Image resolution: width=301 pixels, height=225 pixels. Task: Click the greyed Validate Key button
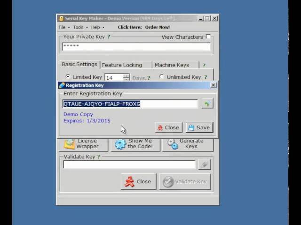point(185,181)
